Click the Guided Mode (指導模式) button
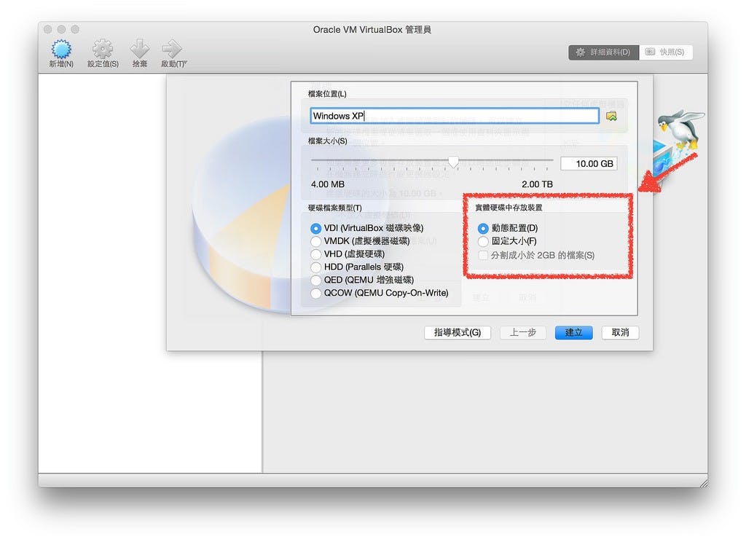Screen dimensions: 746x542 coord(458,333)
